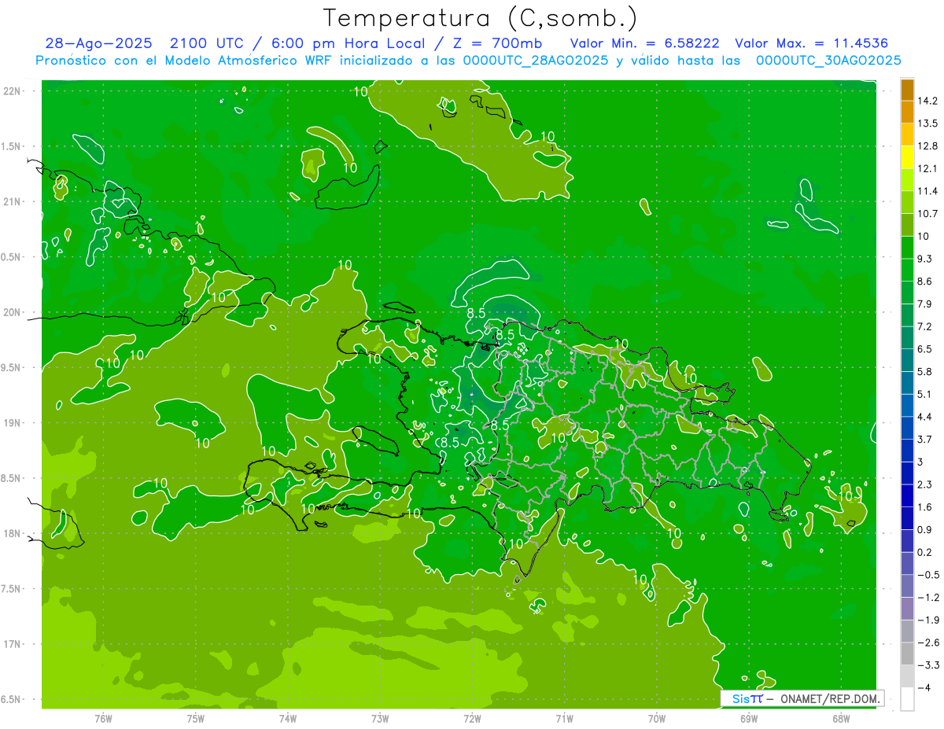Click the "Valor Max. = 11.4536" readout
Screen dimensions: 944x729
click(x=811, y=43)
